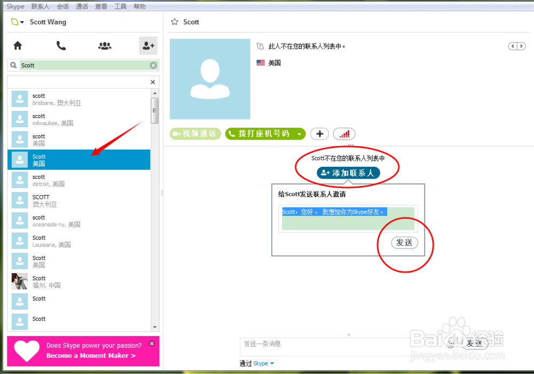The height and width of the screenshot is (374, 534).
Task: Open the emoticon picker icon
Action: pos(451,344)
